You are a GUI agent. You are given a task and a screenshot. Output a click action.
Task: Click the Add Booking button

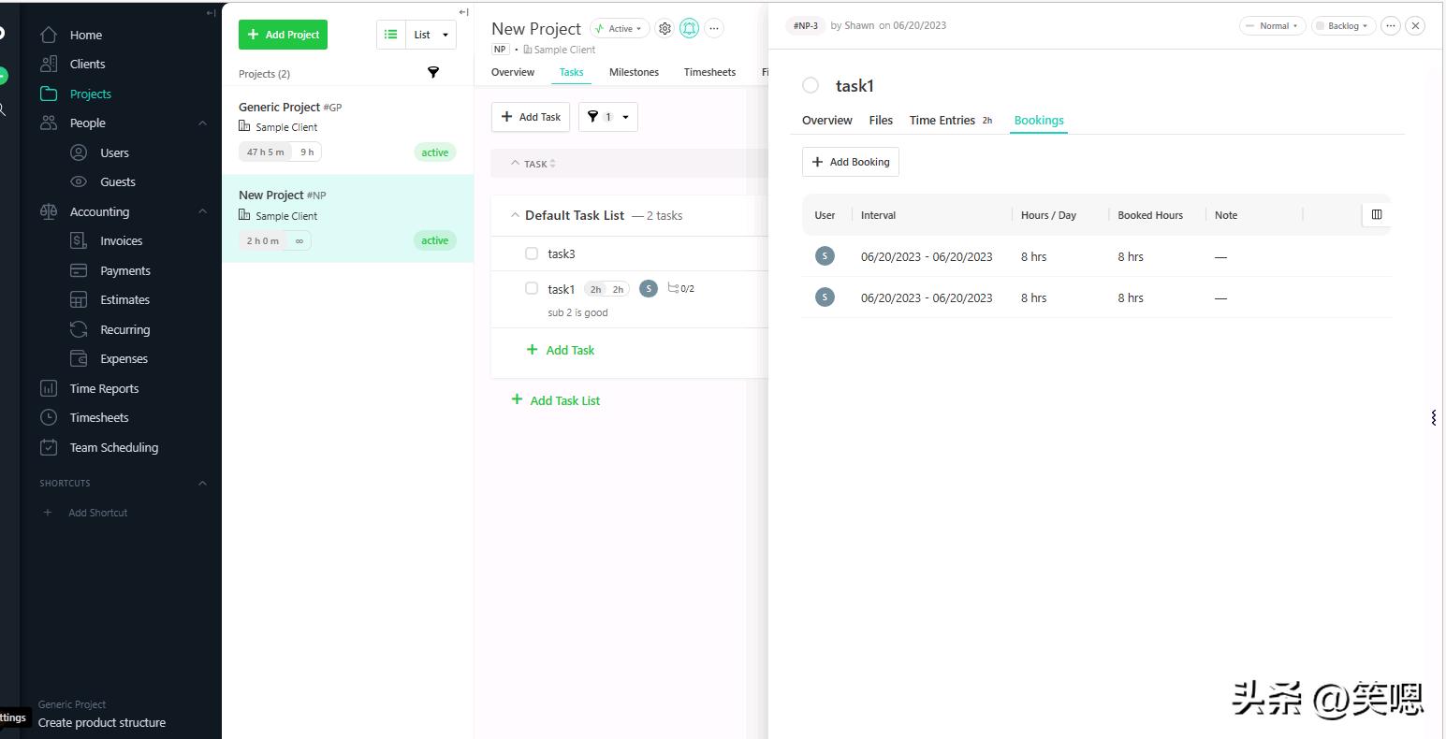coord(850,162)
